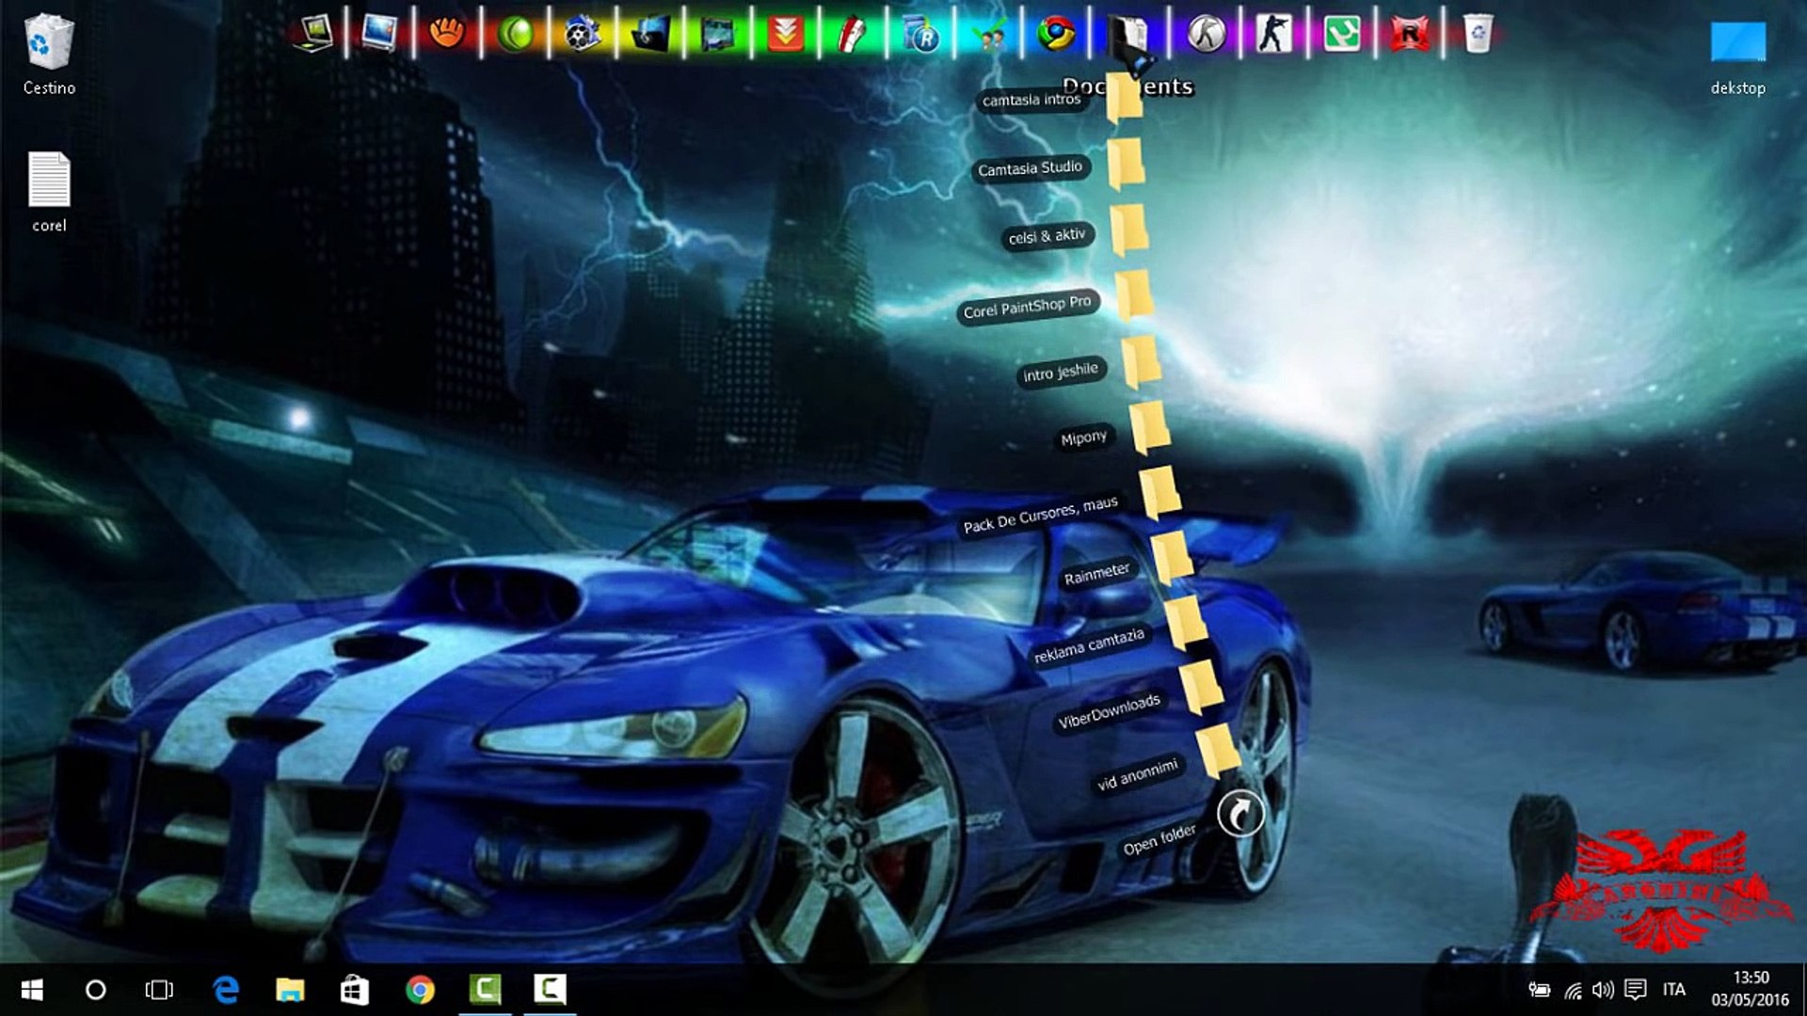
Task: Open Microsoft Edge from the taskbar
Action: click(226, 990)
